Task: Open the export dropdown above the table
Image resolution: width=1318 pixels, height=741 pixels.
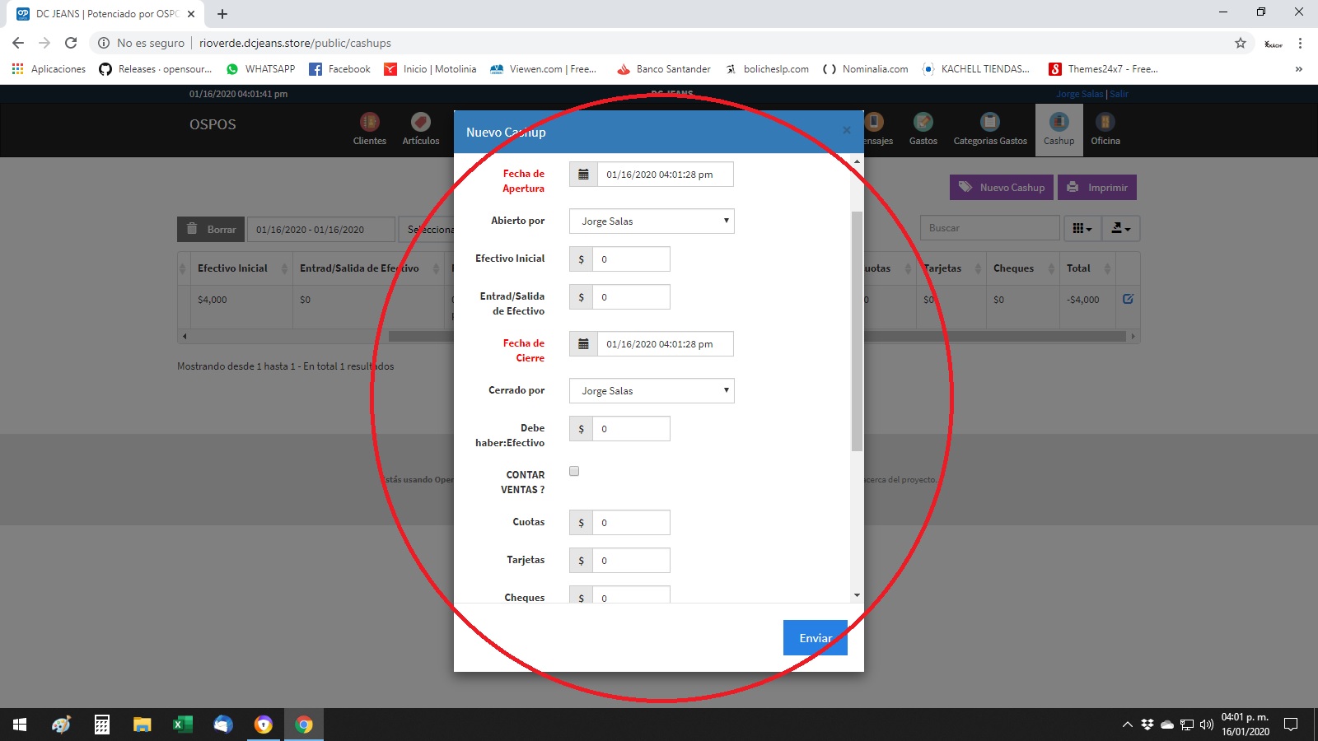Action: 1121,228
